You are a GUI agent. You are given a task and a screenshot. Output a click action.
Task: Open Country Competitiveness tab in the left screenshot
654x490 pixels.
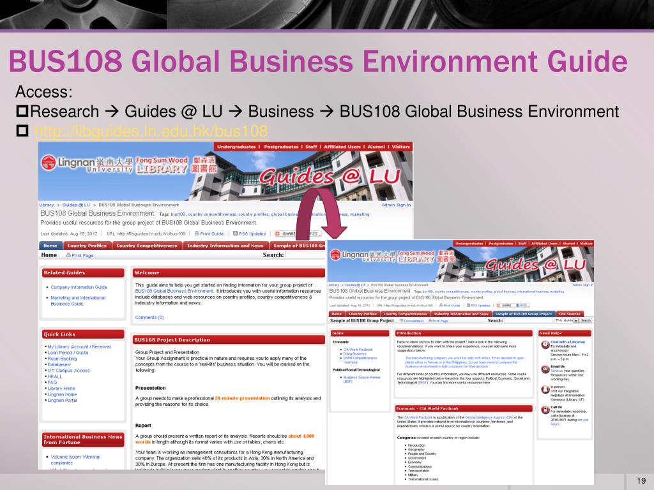coord(147,246)
